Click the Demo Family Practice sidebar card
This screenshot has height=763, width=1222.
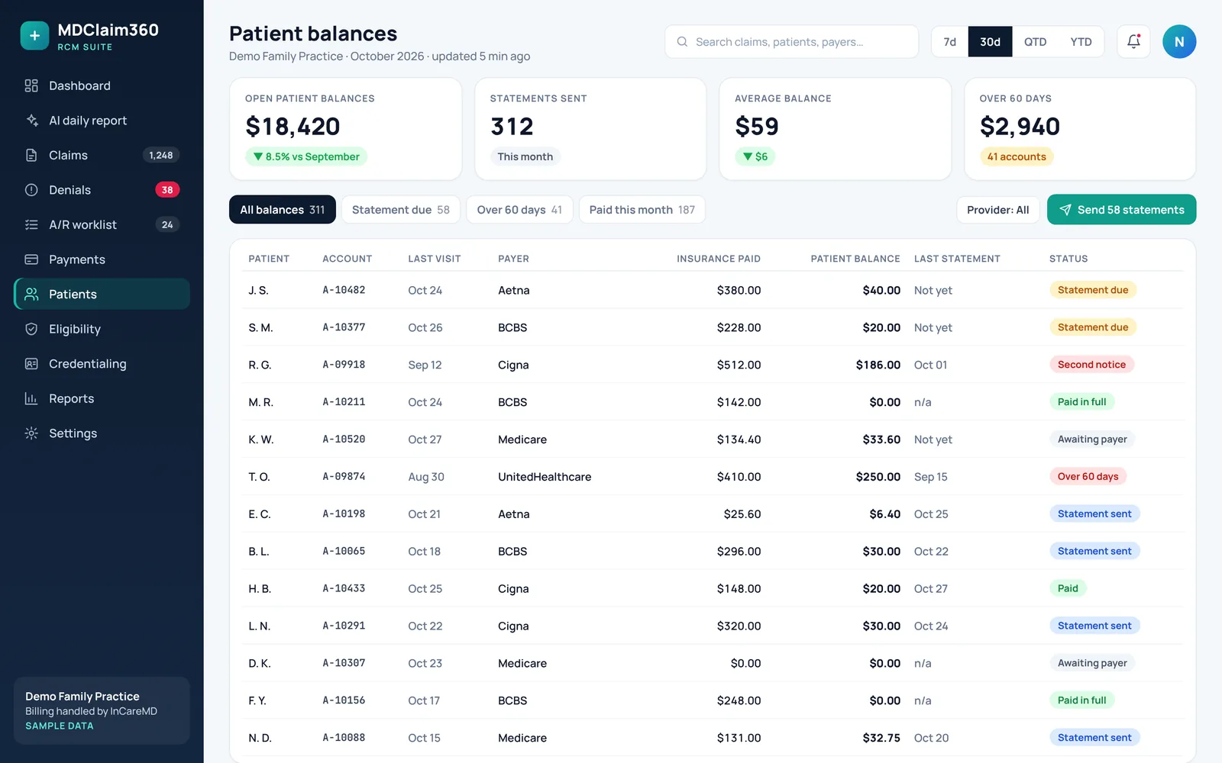click(102, 710)
